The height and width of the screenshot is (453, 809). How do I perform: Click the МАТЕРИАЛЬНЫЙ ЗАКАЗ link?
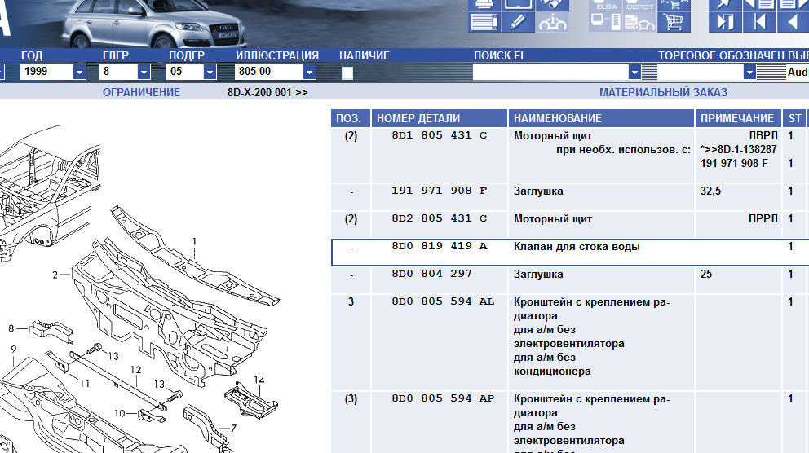pos(663,92)
